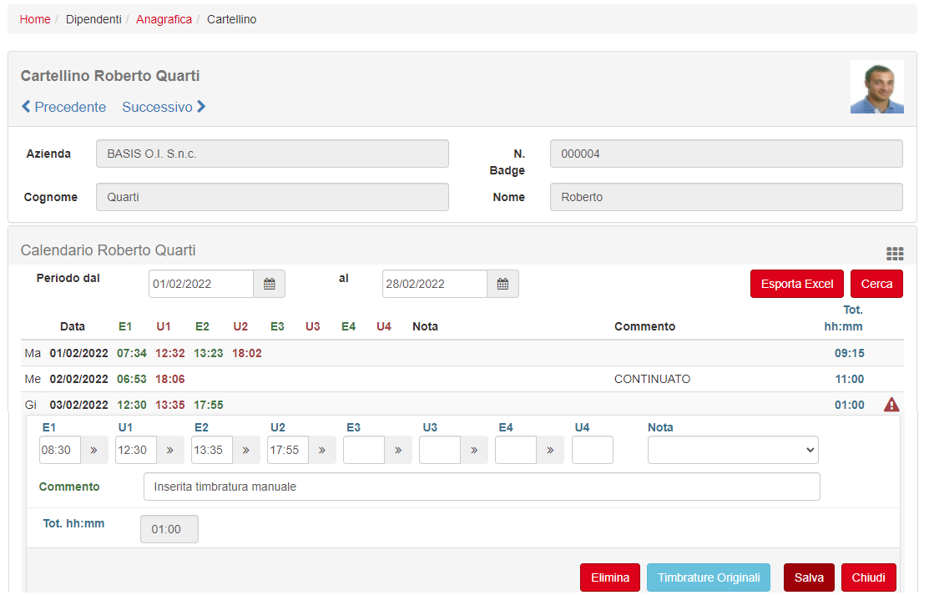Image resolution: width=929 pixels, height=595 pixels.
Task: Open the Dipendenti breadcrumb entry
Action: pos(93,18)
